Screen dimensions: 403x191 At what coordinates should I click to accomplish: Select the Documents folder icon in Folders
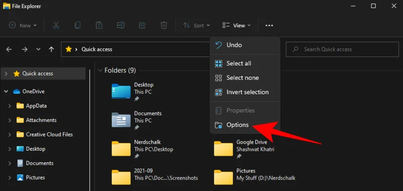(121, 120)
